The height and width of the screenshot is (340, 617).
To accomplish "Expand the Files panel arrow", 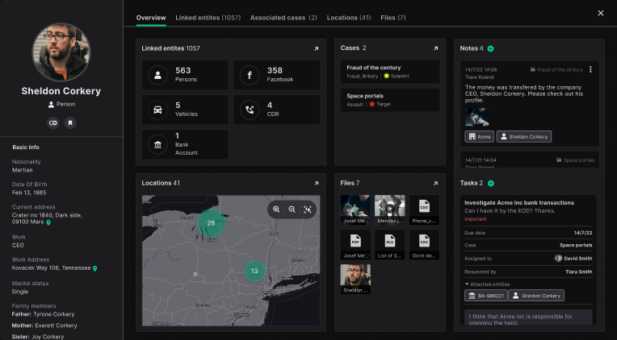I will click(x=435, y=184).
